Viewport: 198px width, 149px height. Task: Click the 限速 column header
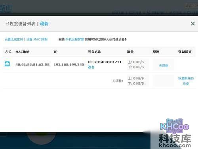(x=156, y=52)
